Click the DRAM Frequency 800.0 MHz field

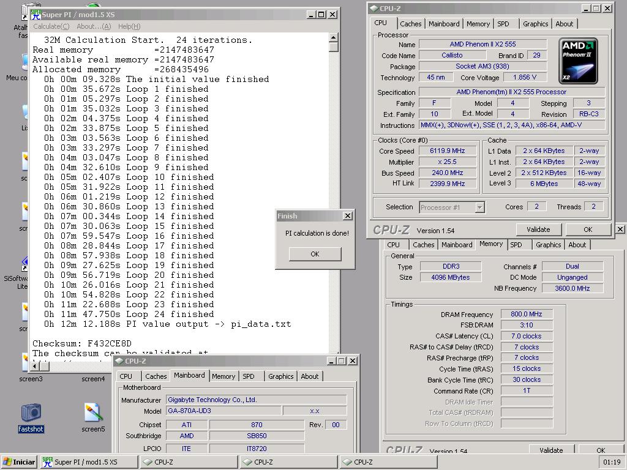pyautogui.click(x=526, y=314)
